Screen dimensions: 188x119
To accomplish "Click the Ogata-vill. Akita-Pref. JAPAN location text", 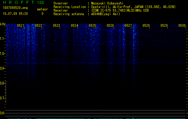I will pyautogui.click(x=133, y=7).
